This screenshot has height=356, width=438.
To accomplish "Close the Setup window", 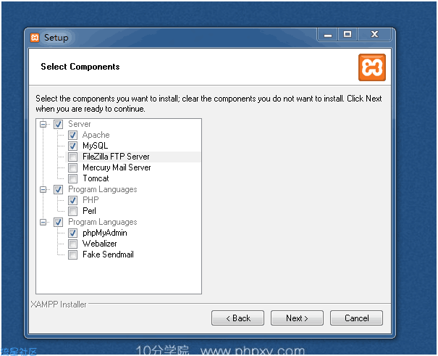I will pos(374,35).
